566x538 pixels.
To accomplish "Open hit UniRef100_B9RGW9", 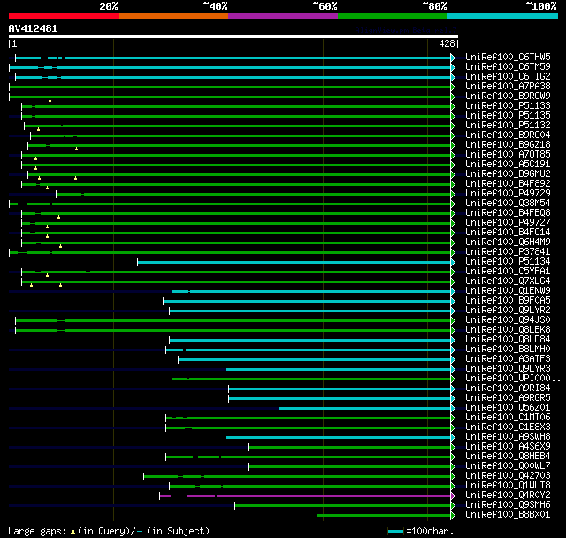I will point(508,96).
